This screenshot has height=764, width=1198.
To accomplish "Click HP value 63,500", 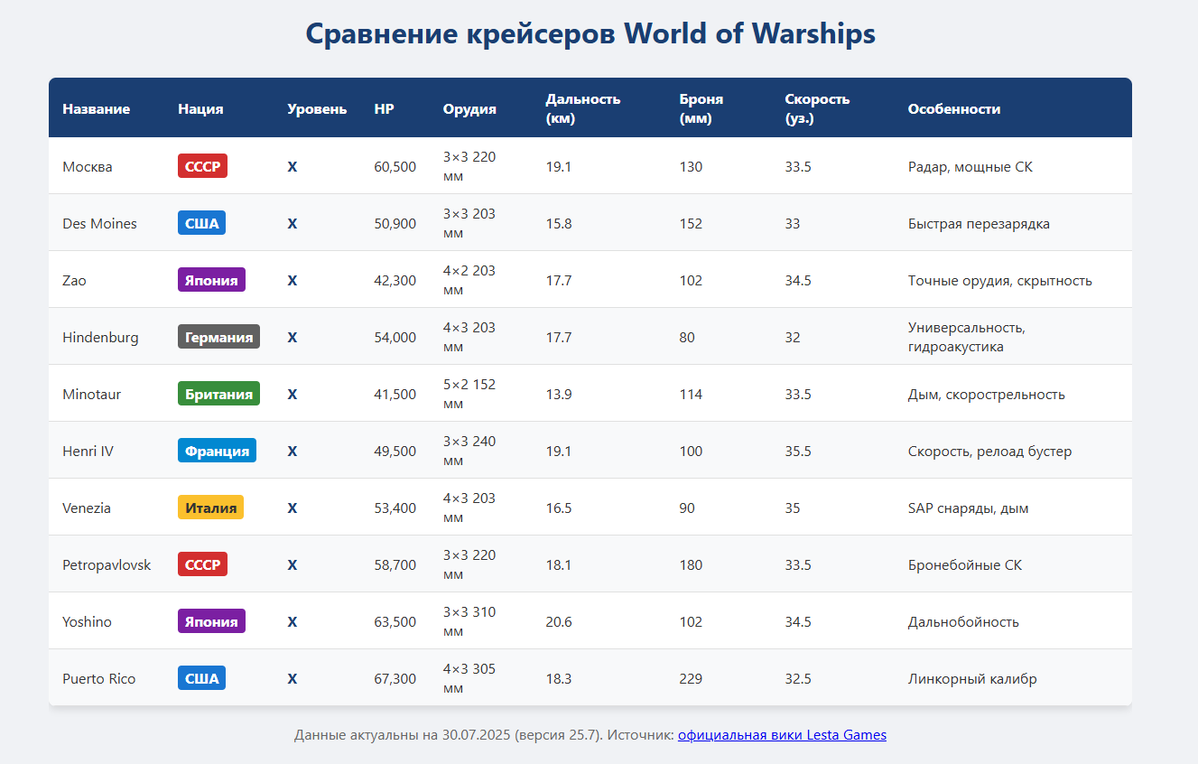I will coord(395,621).
